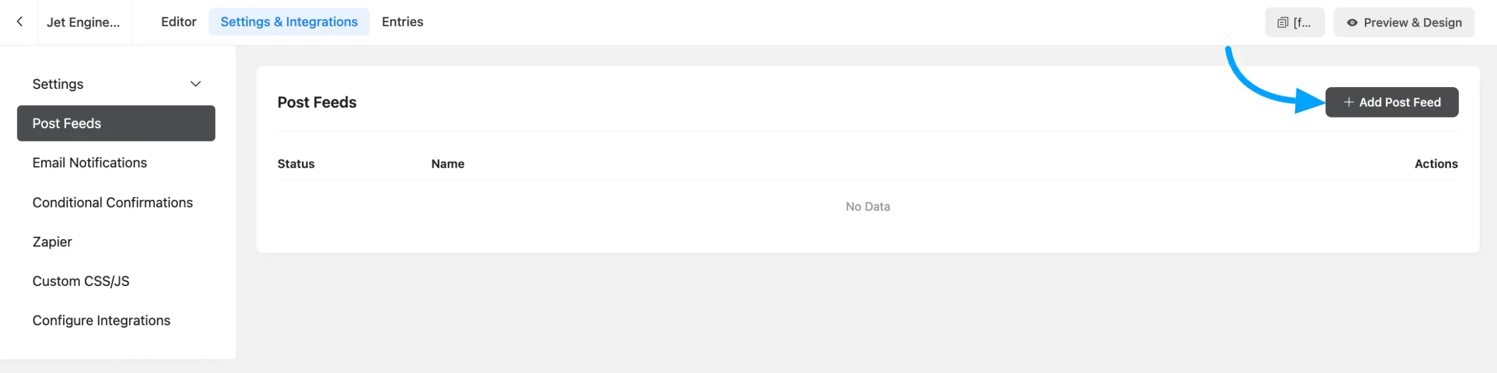Open Email Notifications settings
Image resolution: width=1497 pixels, height=373 pixels.
coord(89,163)
